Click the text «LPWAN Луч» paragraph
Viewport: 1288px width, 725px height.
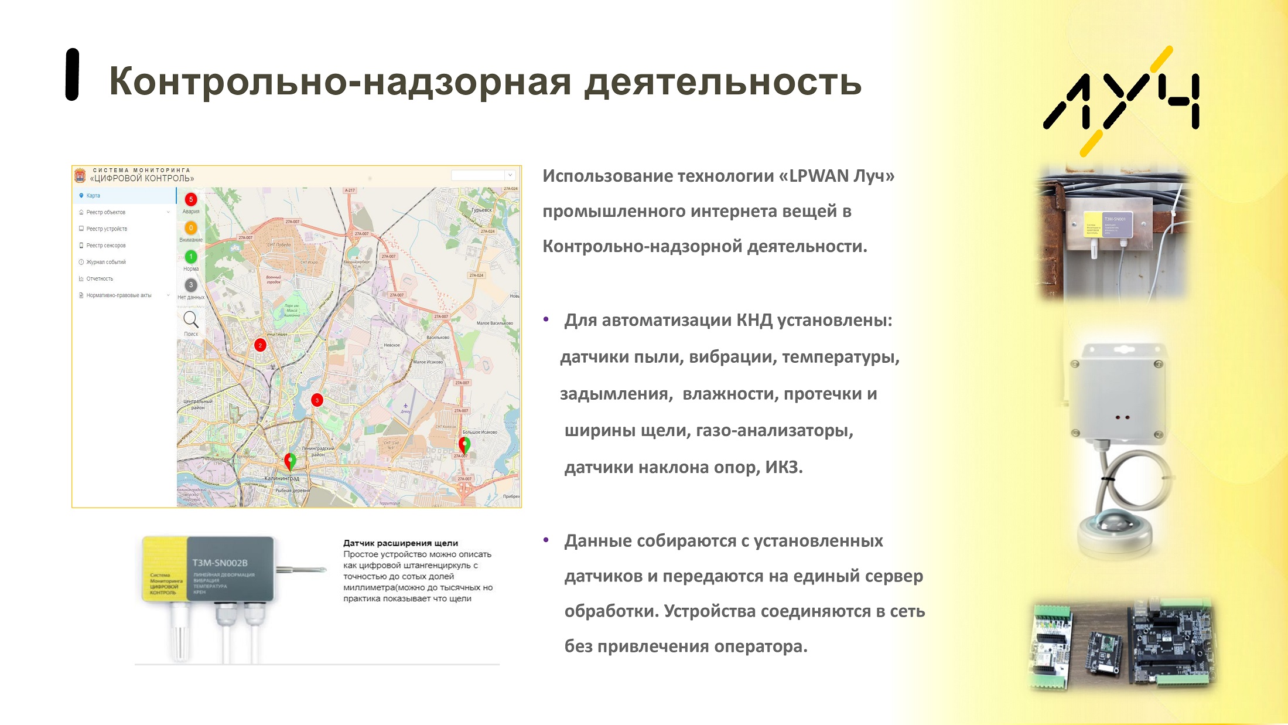pyautogui.click(x=719, y=211)
